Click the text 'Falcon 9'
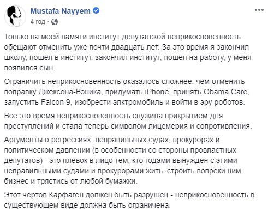The height and width of the screenshot is (211, 268). (56, 102)
